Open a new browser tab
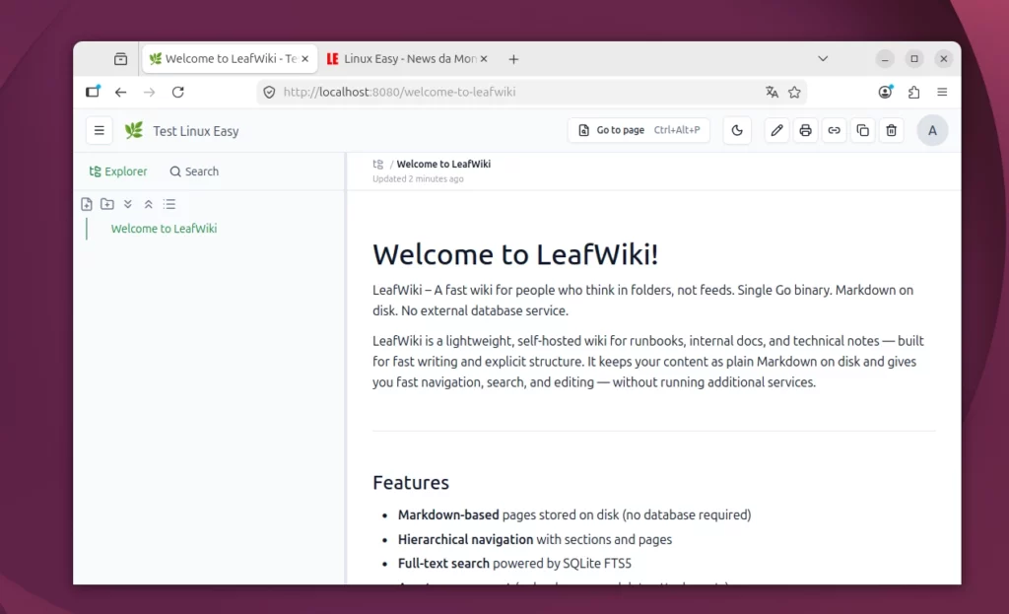This screenshot has height=614, width=1009. coord(513,59)
